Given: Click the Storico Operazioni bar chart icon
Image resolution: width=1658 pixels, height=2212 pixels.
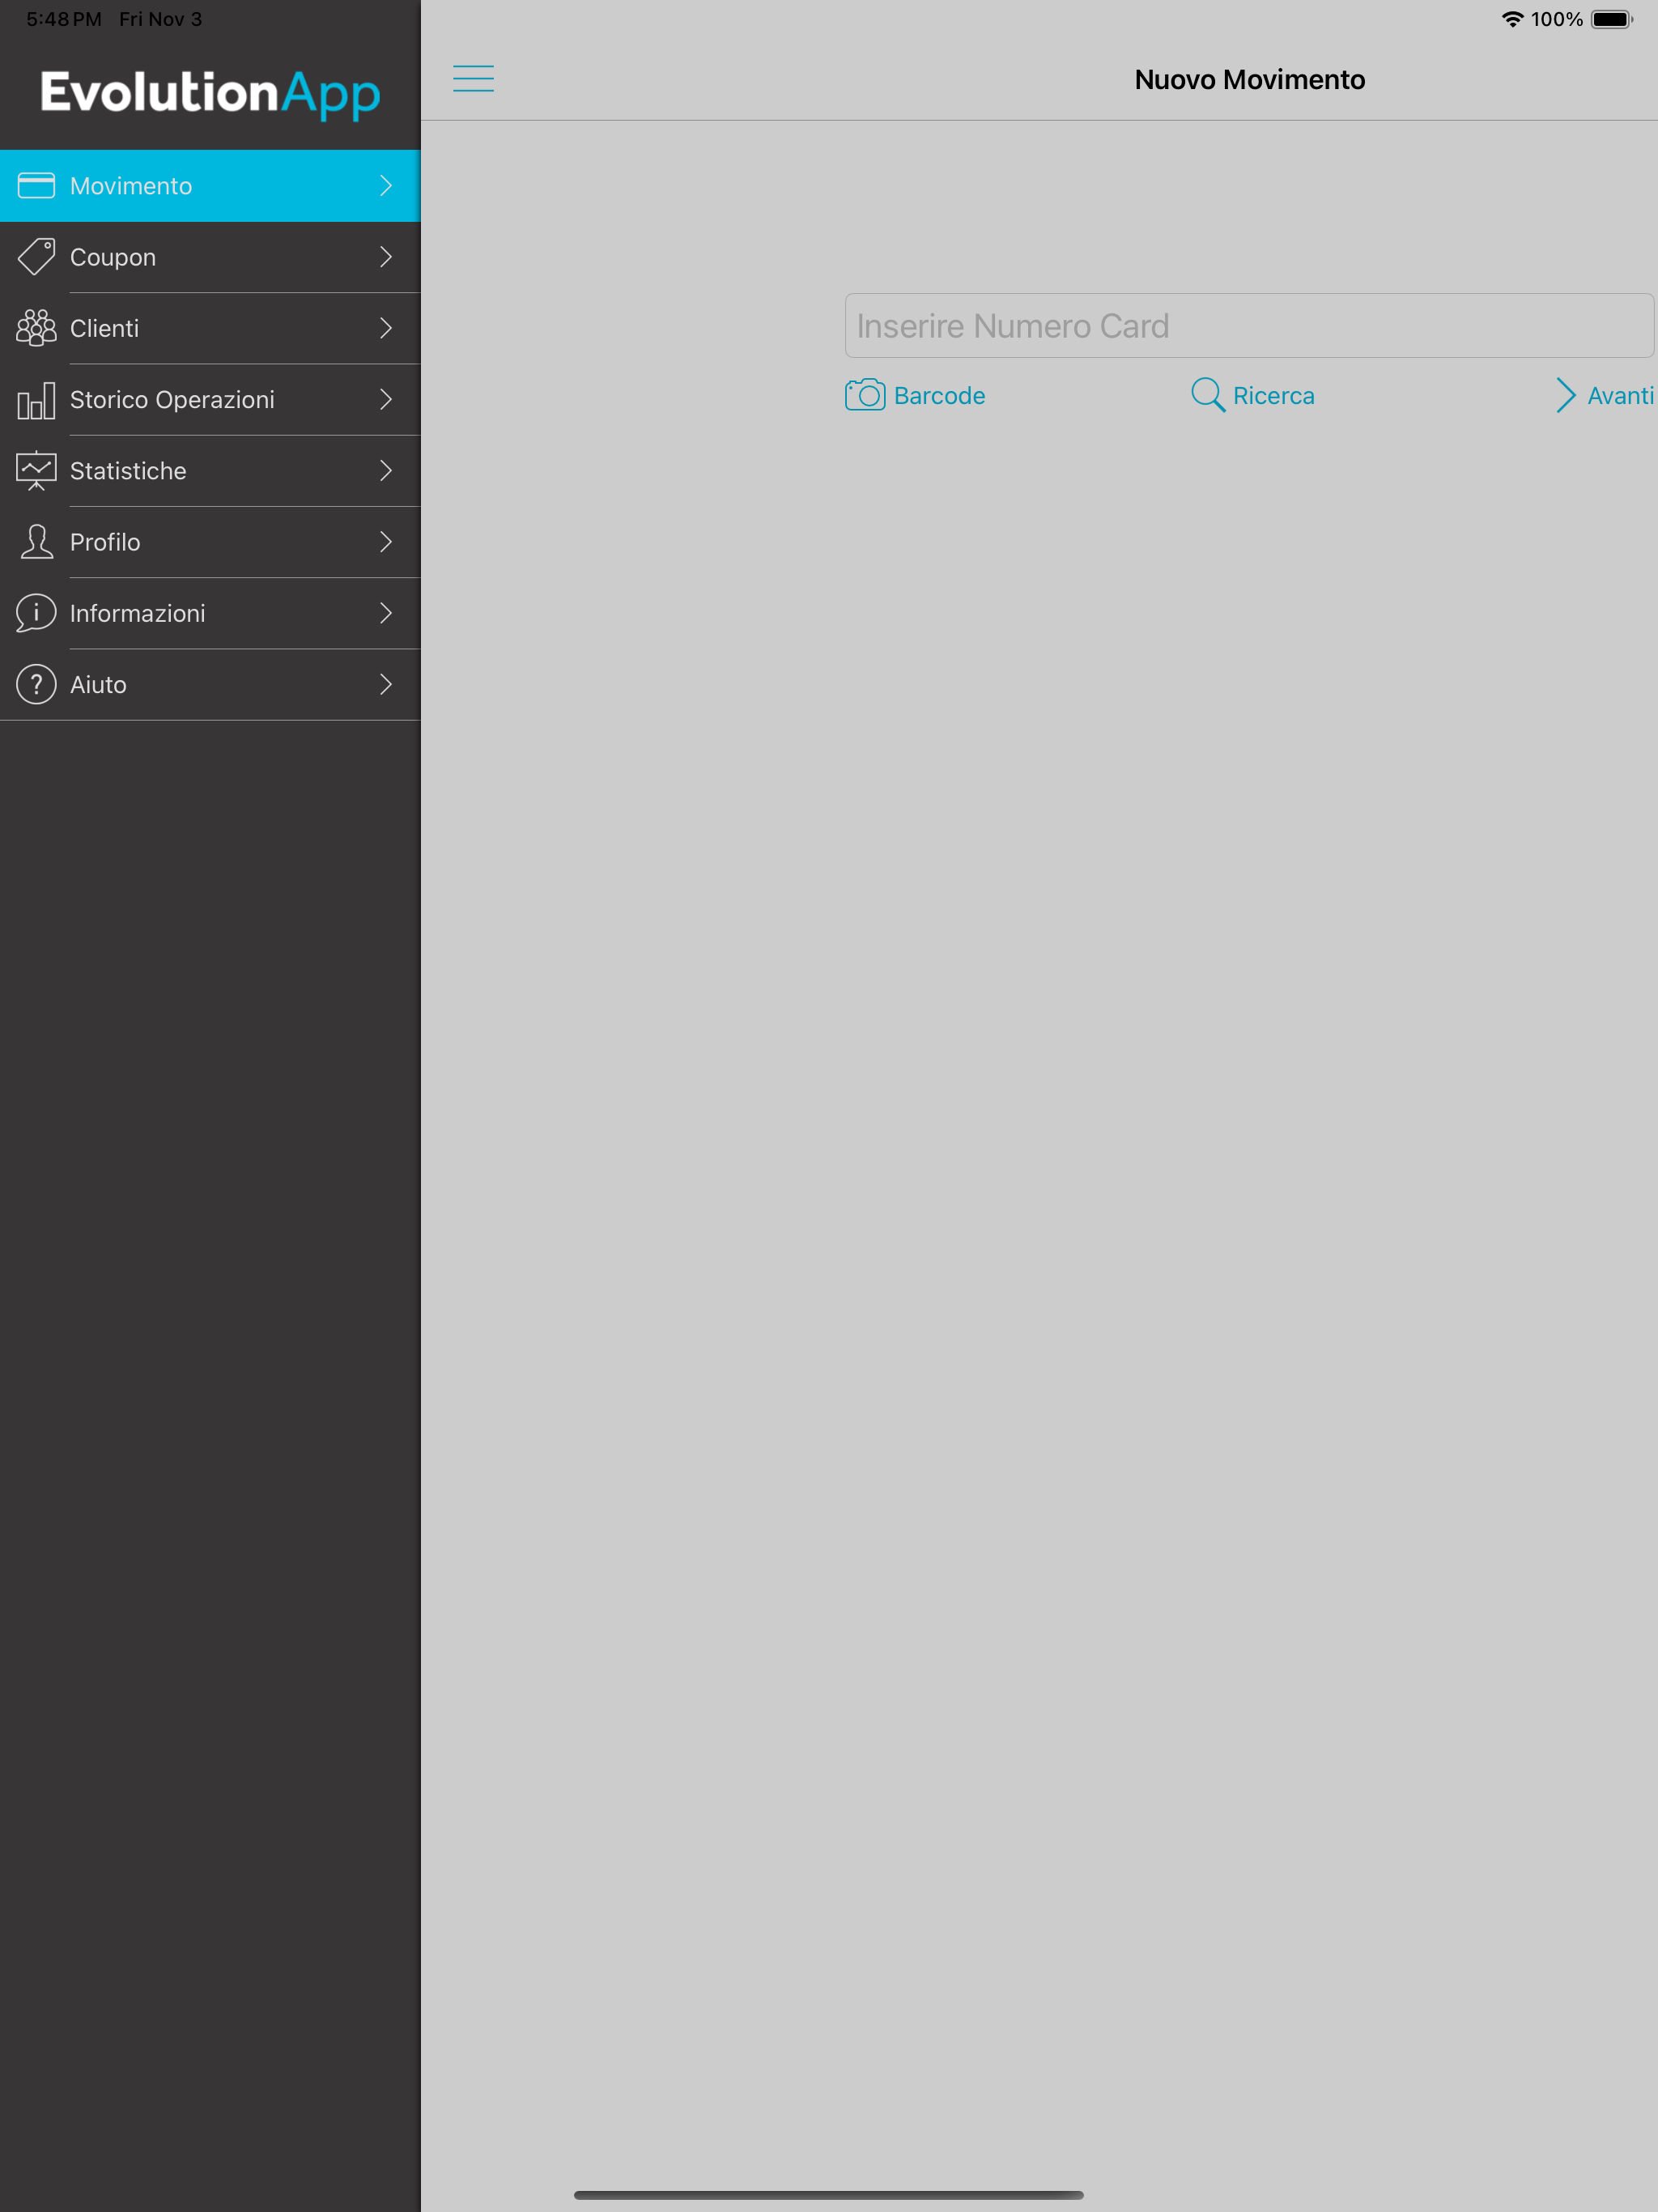Looking at the screenshot, I should click(36, 400).
